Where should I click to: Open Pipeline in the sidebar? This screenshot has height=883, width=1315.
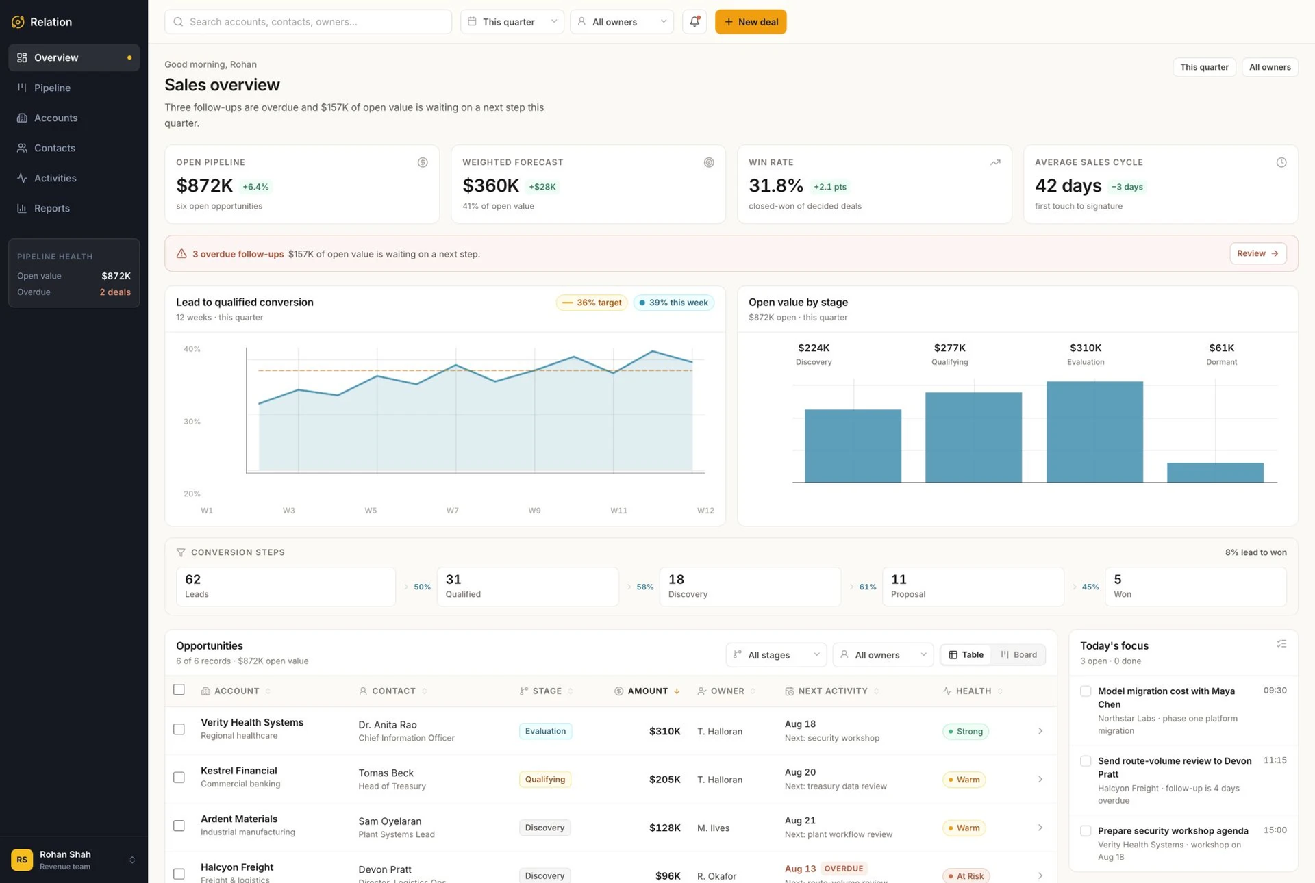pos(74,88)
